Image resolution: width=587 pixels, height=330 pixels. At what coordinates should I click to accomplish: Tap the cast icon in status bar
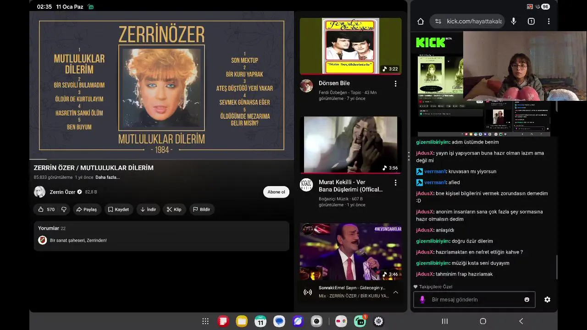(x=530, y=7)
